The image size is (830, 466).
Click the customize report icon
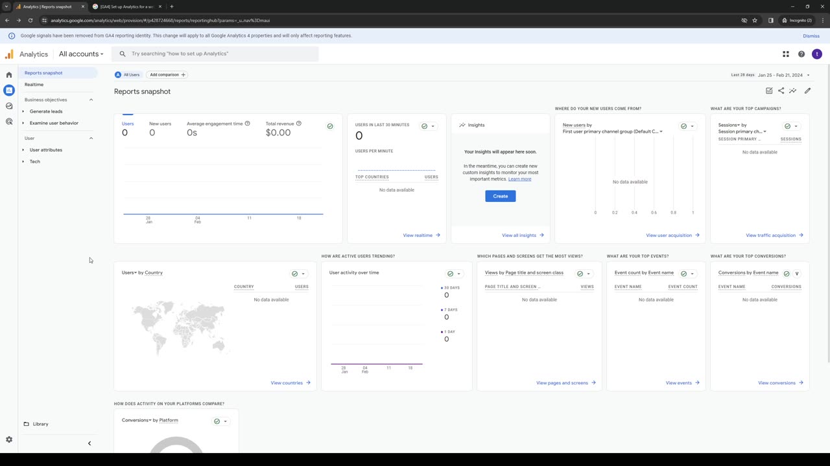(x=769, y=91)
